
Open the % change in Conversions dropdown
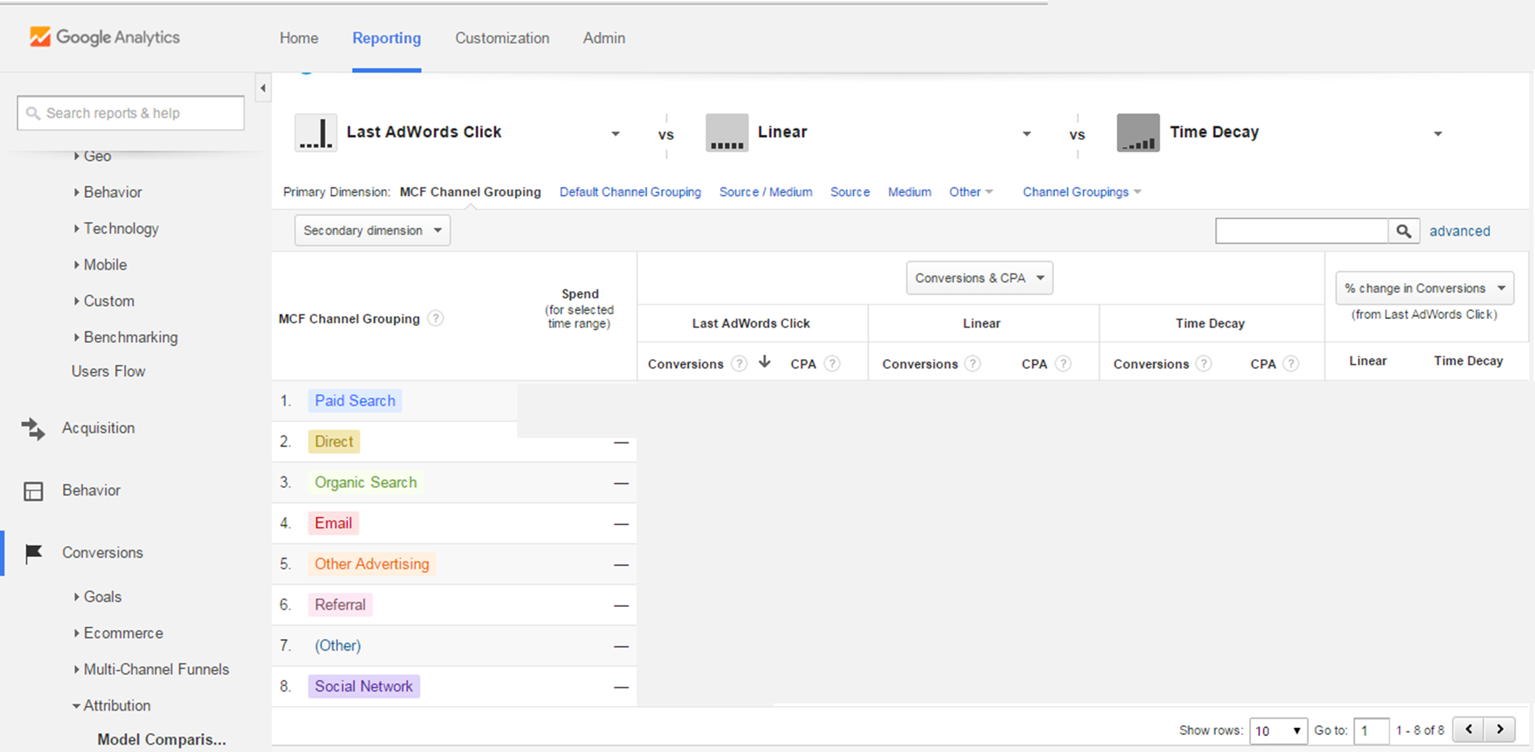point(1425,289)
